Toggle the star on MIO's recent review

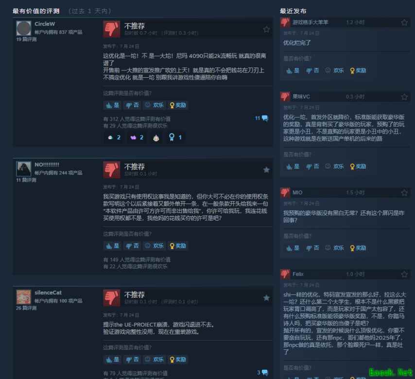(404, 192)
